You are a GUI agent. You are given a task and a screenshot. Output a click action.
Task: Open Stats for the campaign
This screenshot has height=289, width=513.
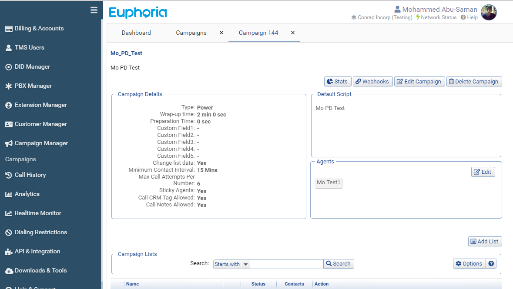click(338, 82)
